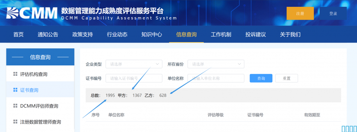Open 通知公告 in the navigation bar
Viewport: 357px width, 132px height.
(x=48, y=34)
